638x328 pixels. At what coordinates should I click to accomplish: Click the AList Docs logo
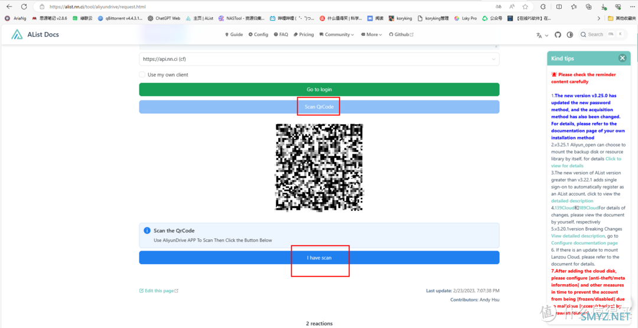35,34
